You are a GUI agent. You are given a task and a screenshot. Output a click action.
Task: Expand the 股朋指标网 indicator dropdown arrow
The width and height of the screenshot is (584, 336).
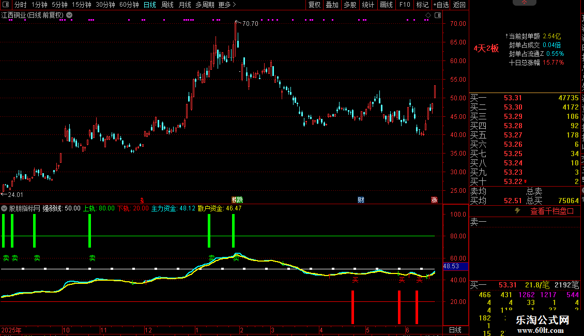(x=4, y=208)
